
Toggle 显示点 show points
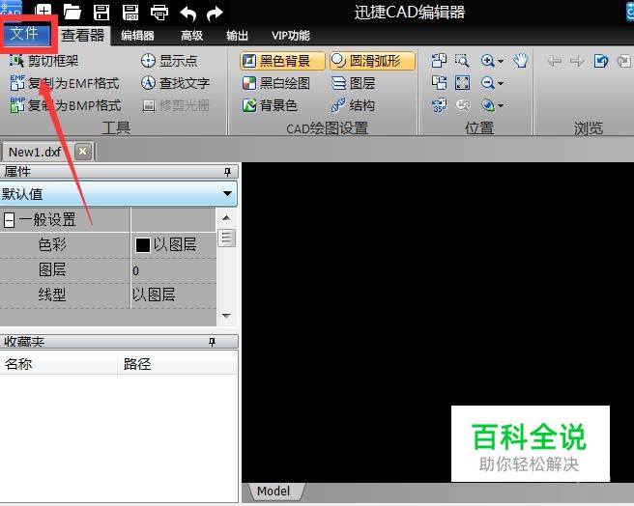[x=169, y=61]
